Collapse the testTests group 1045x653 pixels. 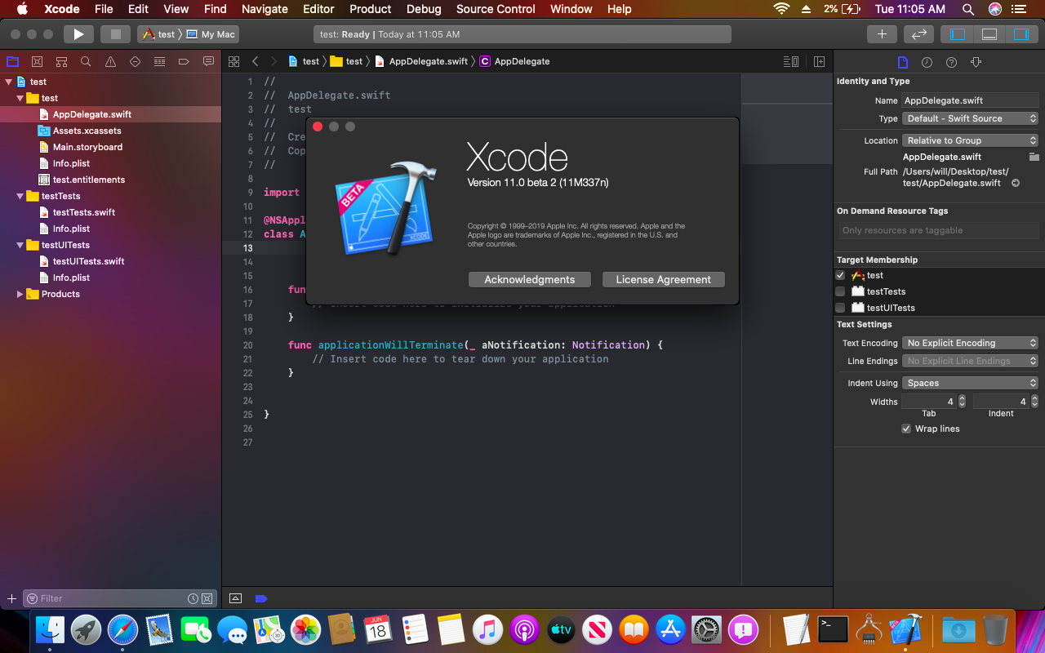pyautogui.click(x=20, y=196)
